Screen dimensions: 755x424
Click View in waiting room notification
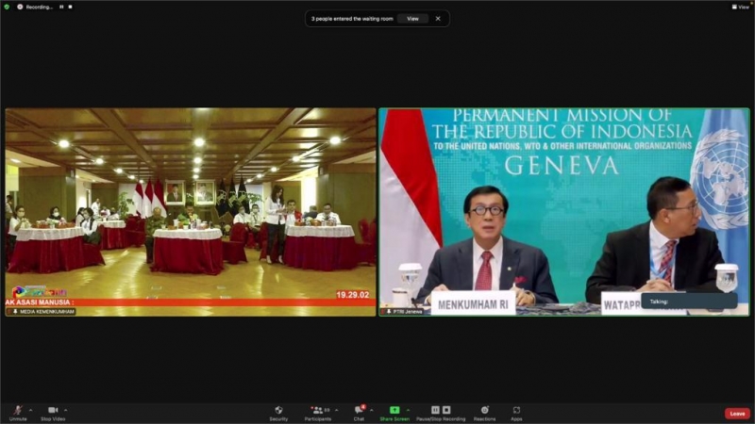point(412,18)
